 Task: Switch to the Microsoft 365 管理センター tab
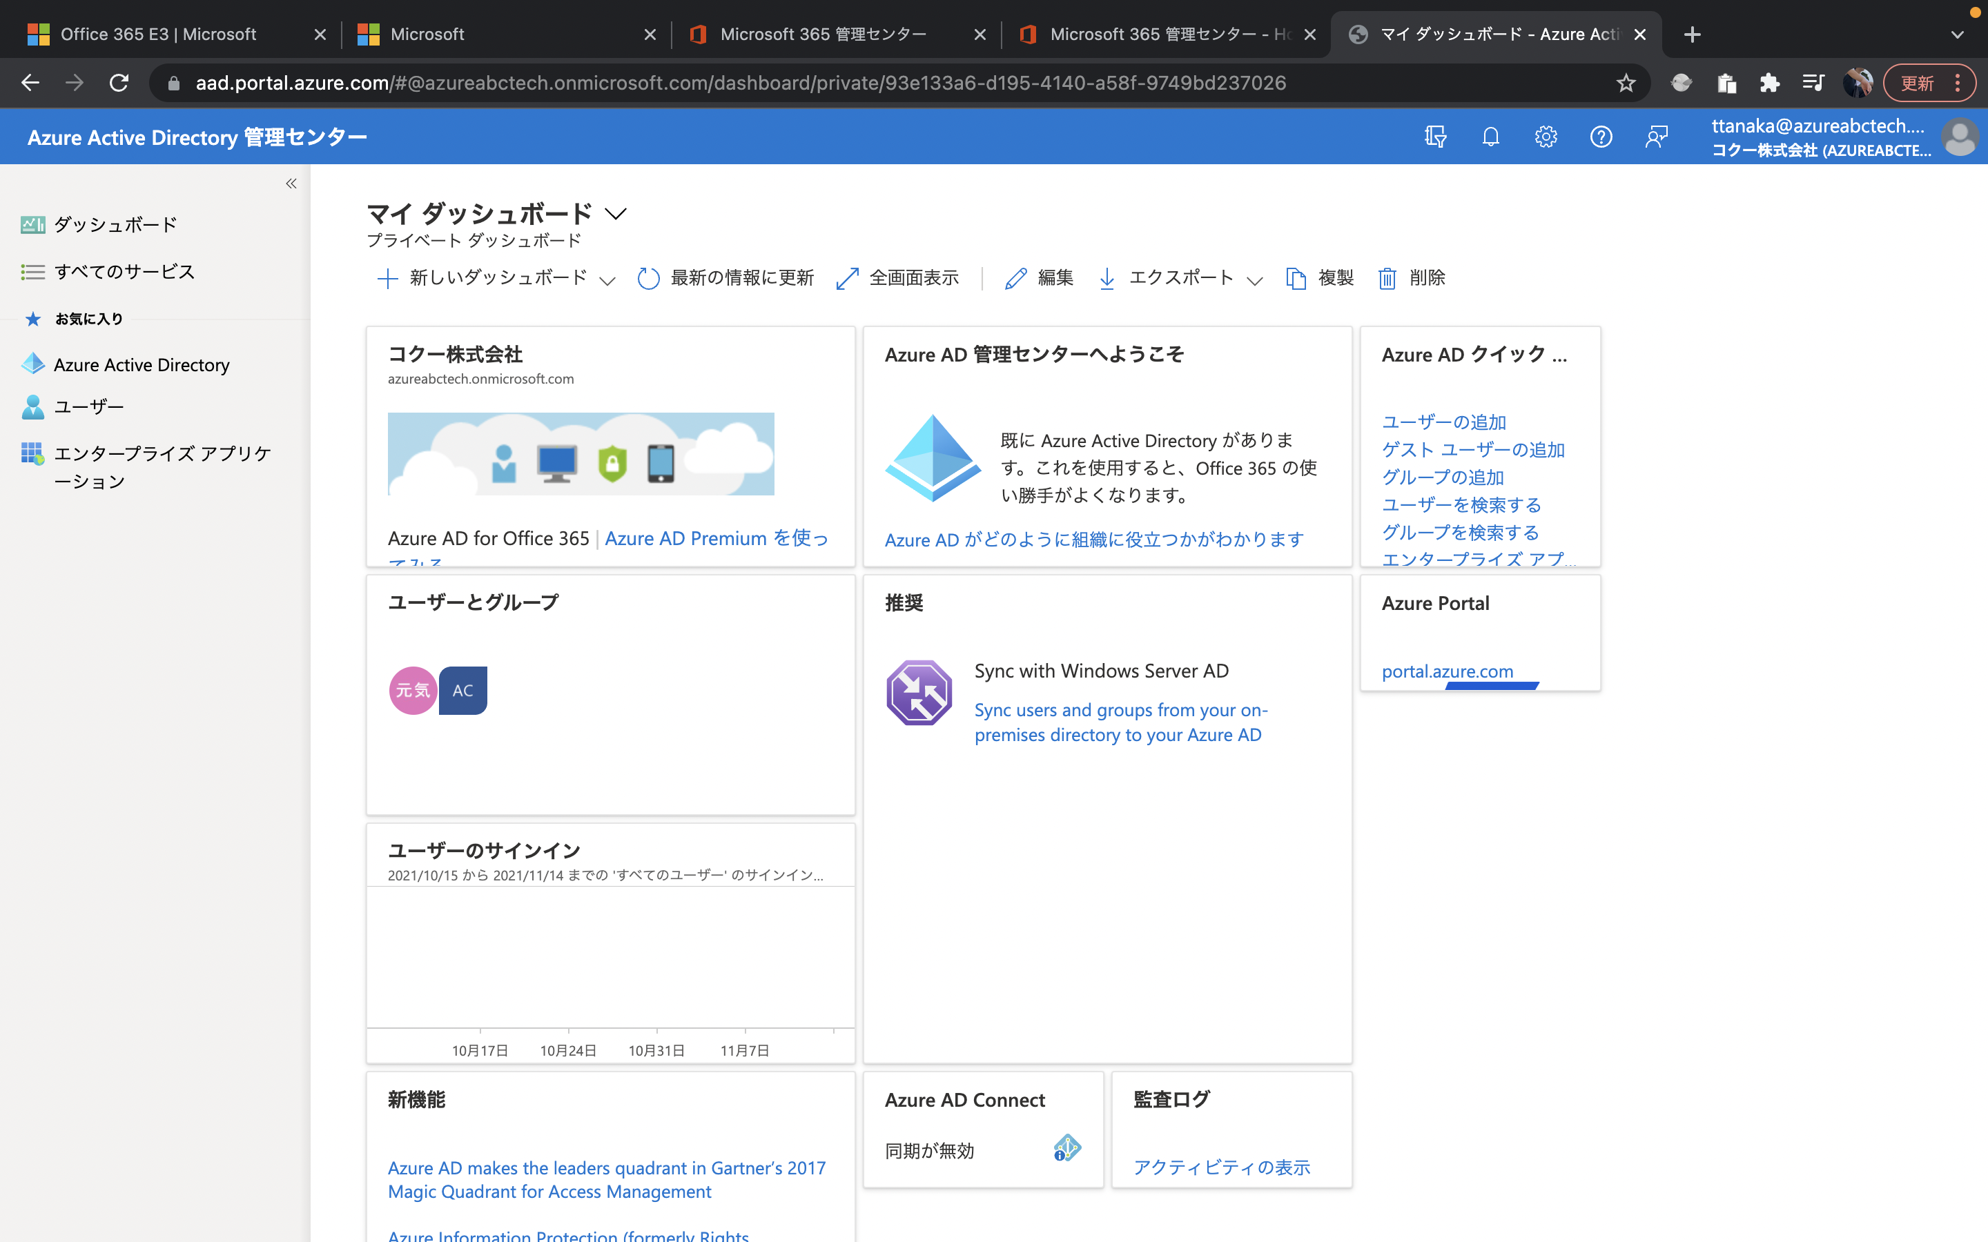point(822,34)
